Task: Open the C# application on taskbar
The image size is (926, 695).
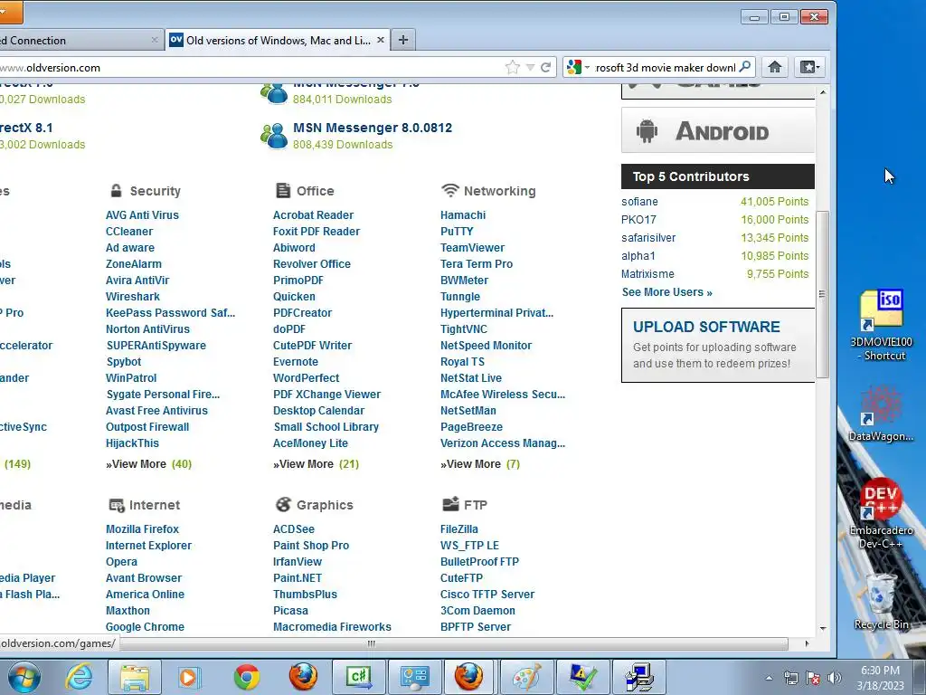Action: click(x=359, y=677)
